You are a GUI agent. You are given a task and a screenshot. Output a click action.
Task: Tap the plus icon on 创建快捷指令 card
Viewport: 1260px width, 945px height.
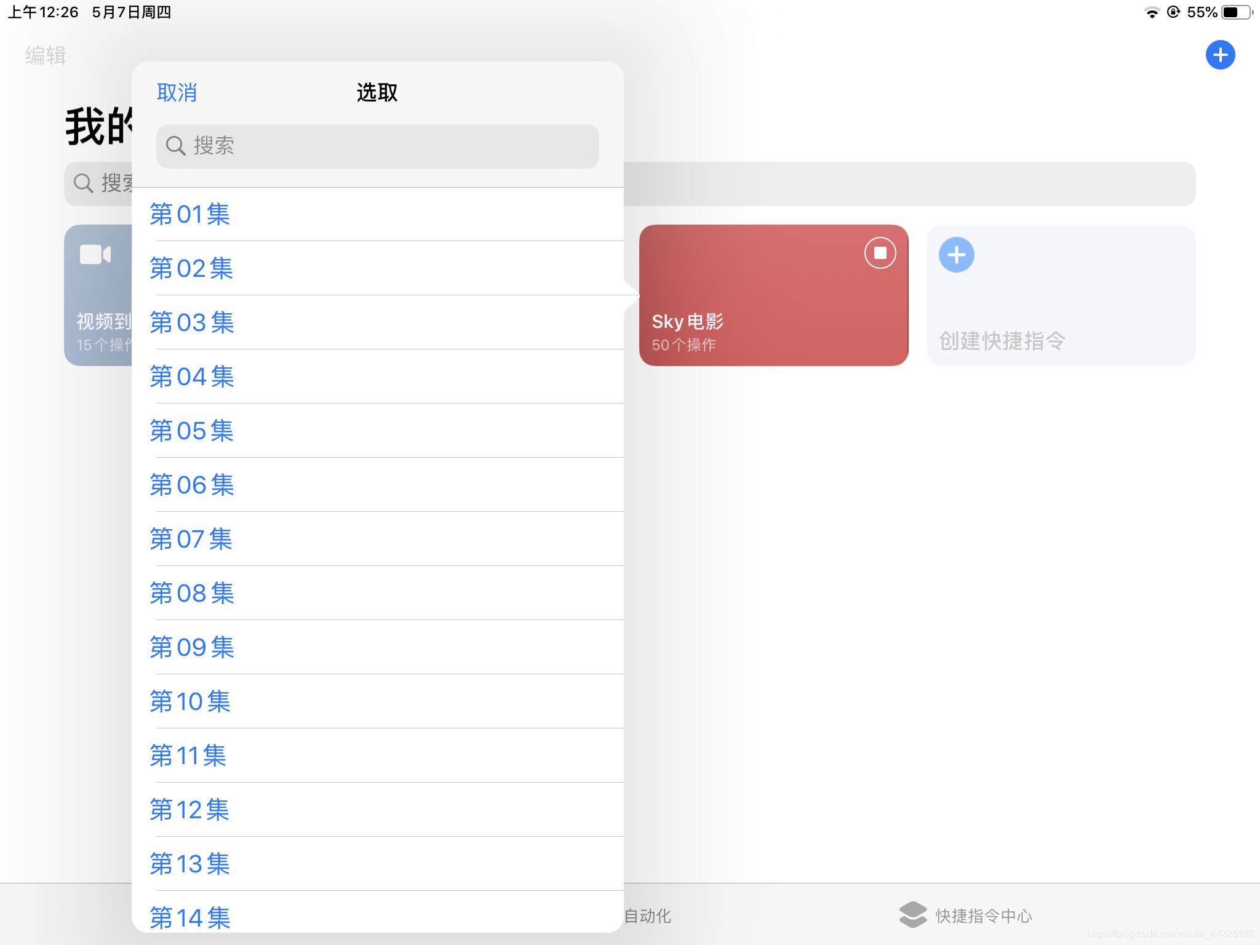coord(956,255)
